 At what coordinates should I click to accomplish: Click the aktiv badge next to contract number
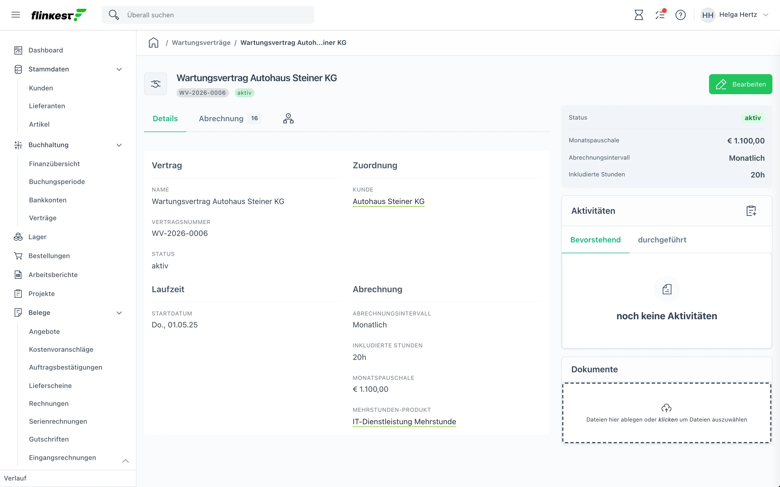[x=244, y=93]
